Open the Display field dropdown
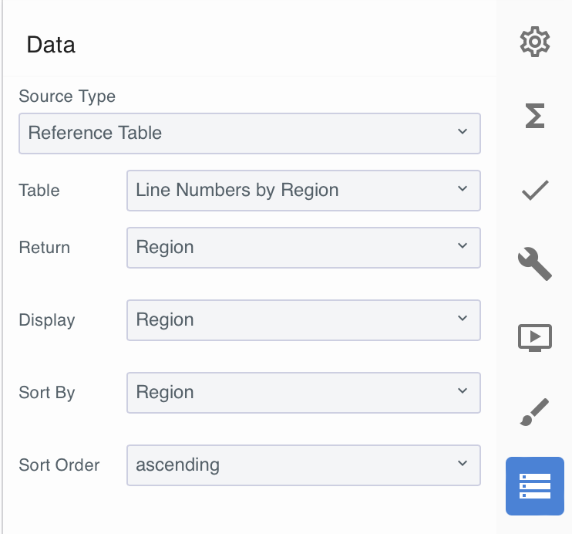The width and height of the screenshot is (572, 534). (302, 319)
